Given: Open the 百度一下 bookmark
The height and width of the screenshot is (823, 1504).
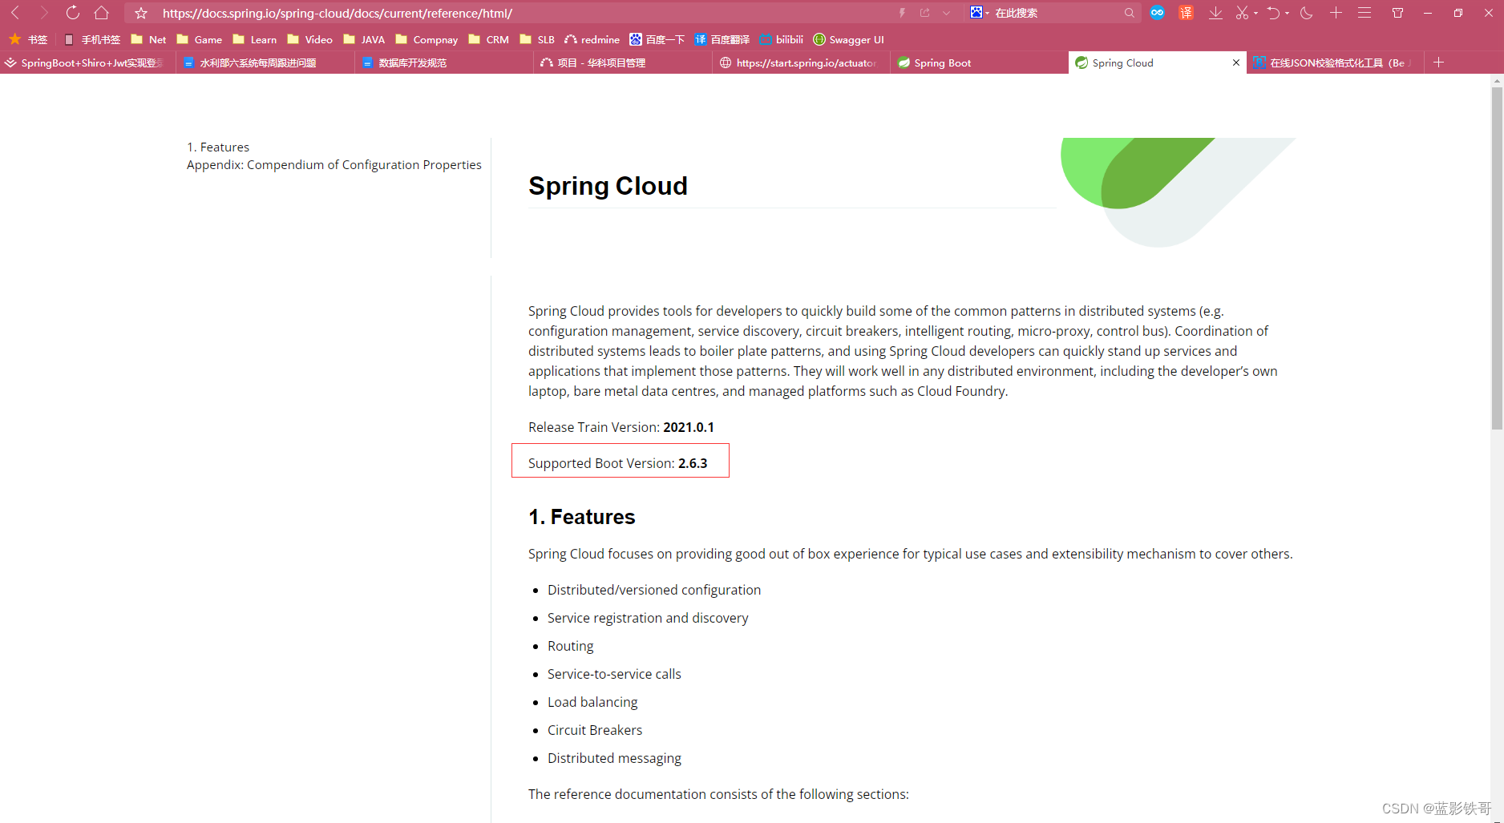Looking at the screenshot, I should pyautogui.click(x=657, y=39).
